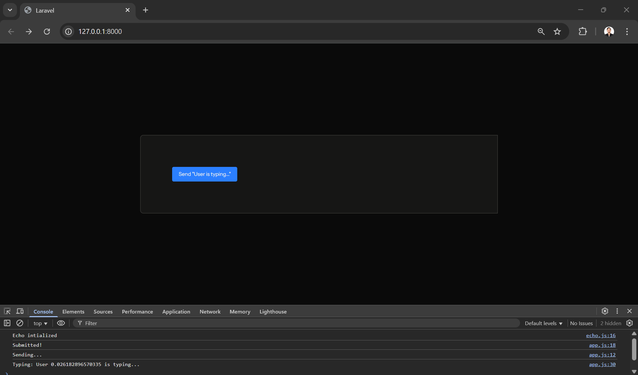Open DevTools settings gear icon
Viewport: 638px width, 375px height.
605,311
